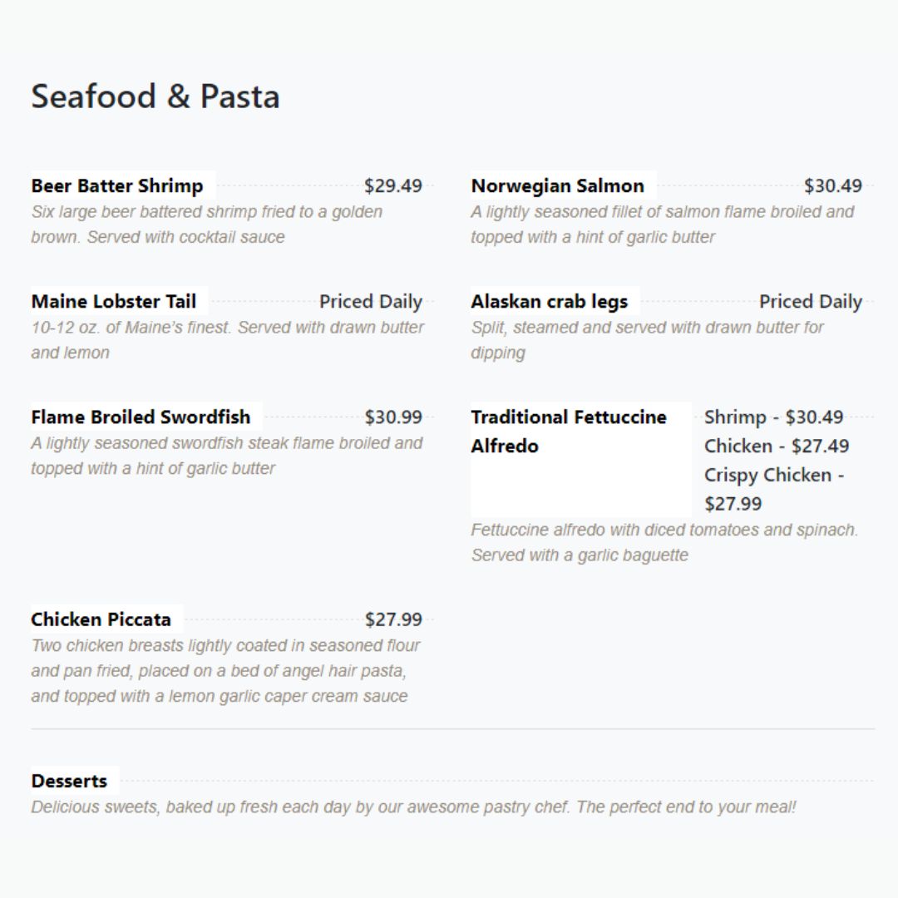Viewport: 898px width, 898px height.
Task: Click the Chicken Piccata description
Action: coord(224,670)
